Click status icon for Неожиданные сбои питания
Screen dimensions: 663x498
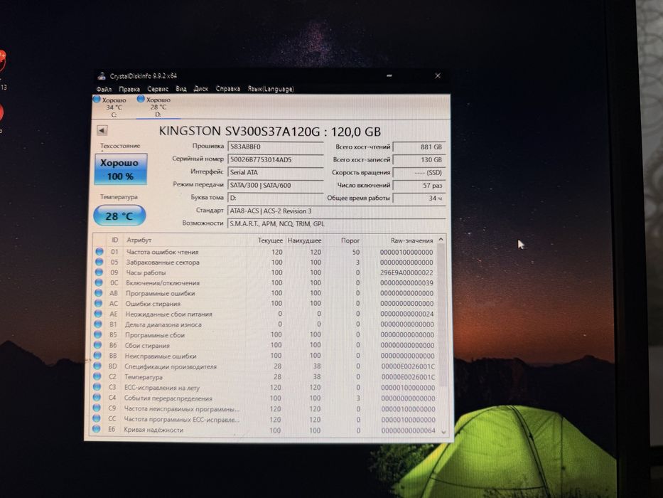(x=98, y=314)
